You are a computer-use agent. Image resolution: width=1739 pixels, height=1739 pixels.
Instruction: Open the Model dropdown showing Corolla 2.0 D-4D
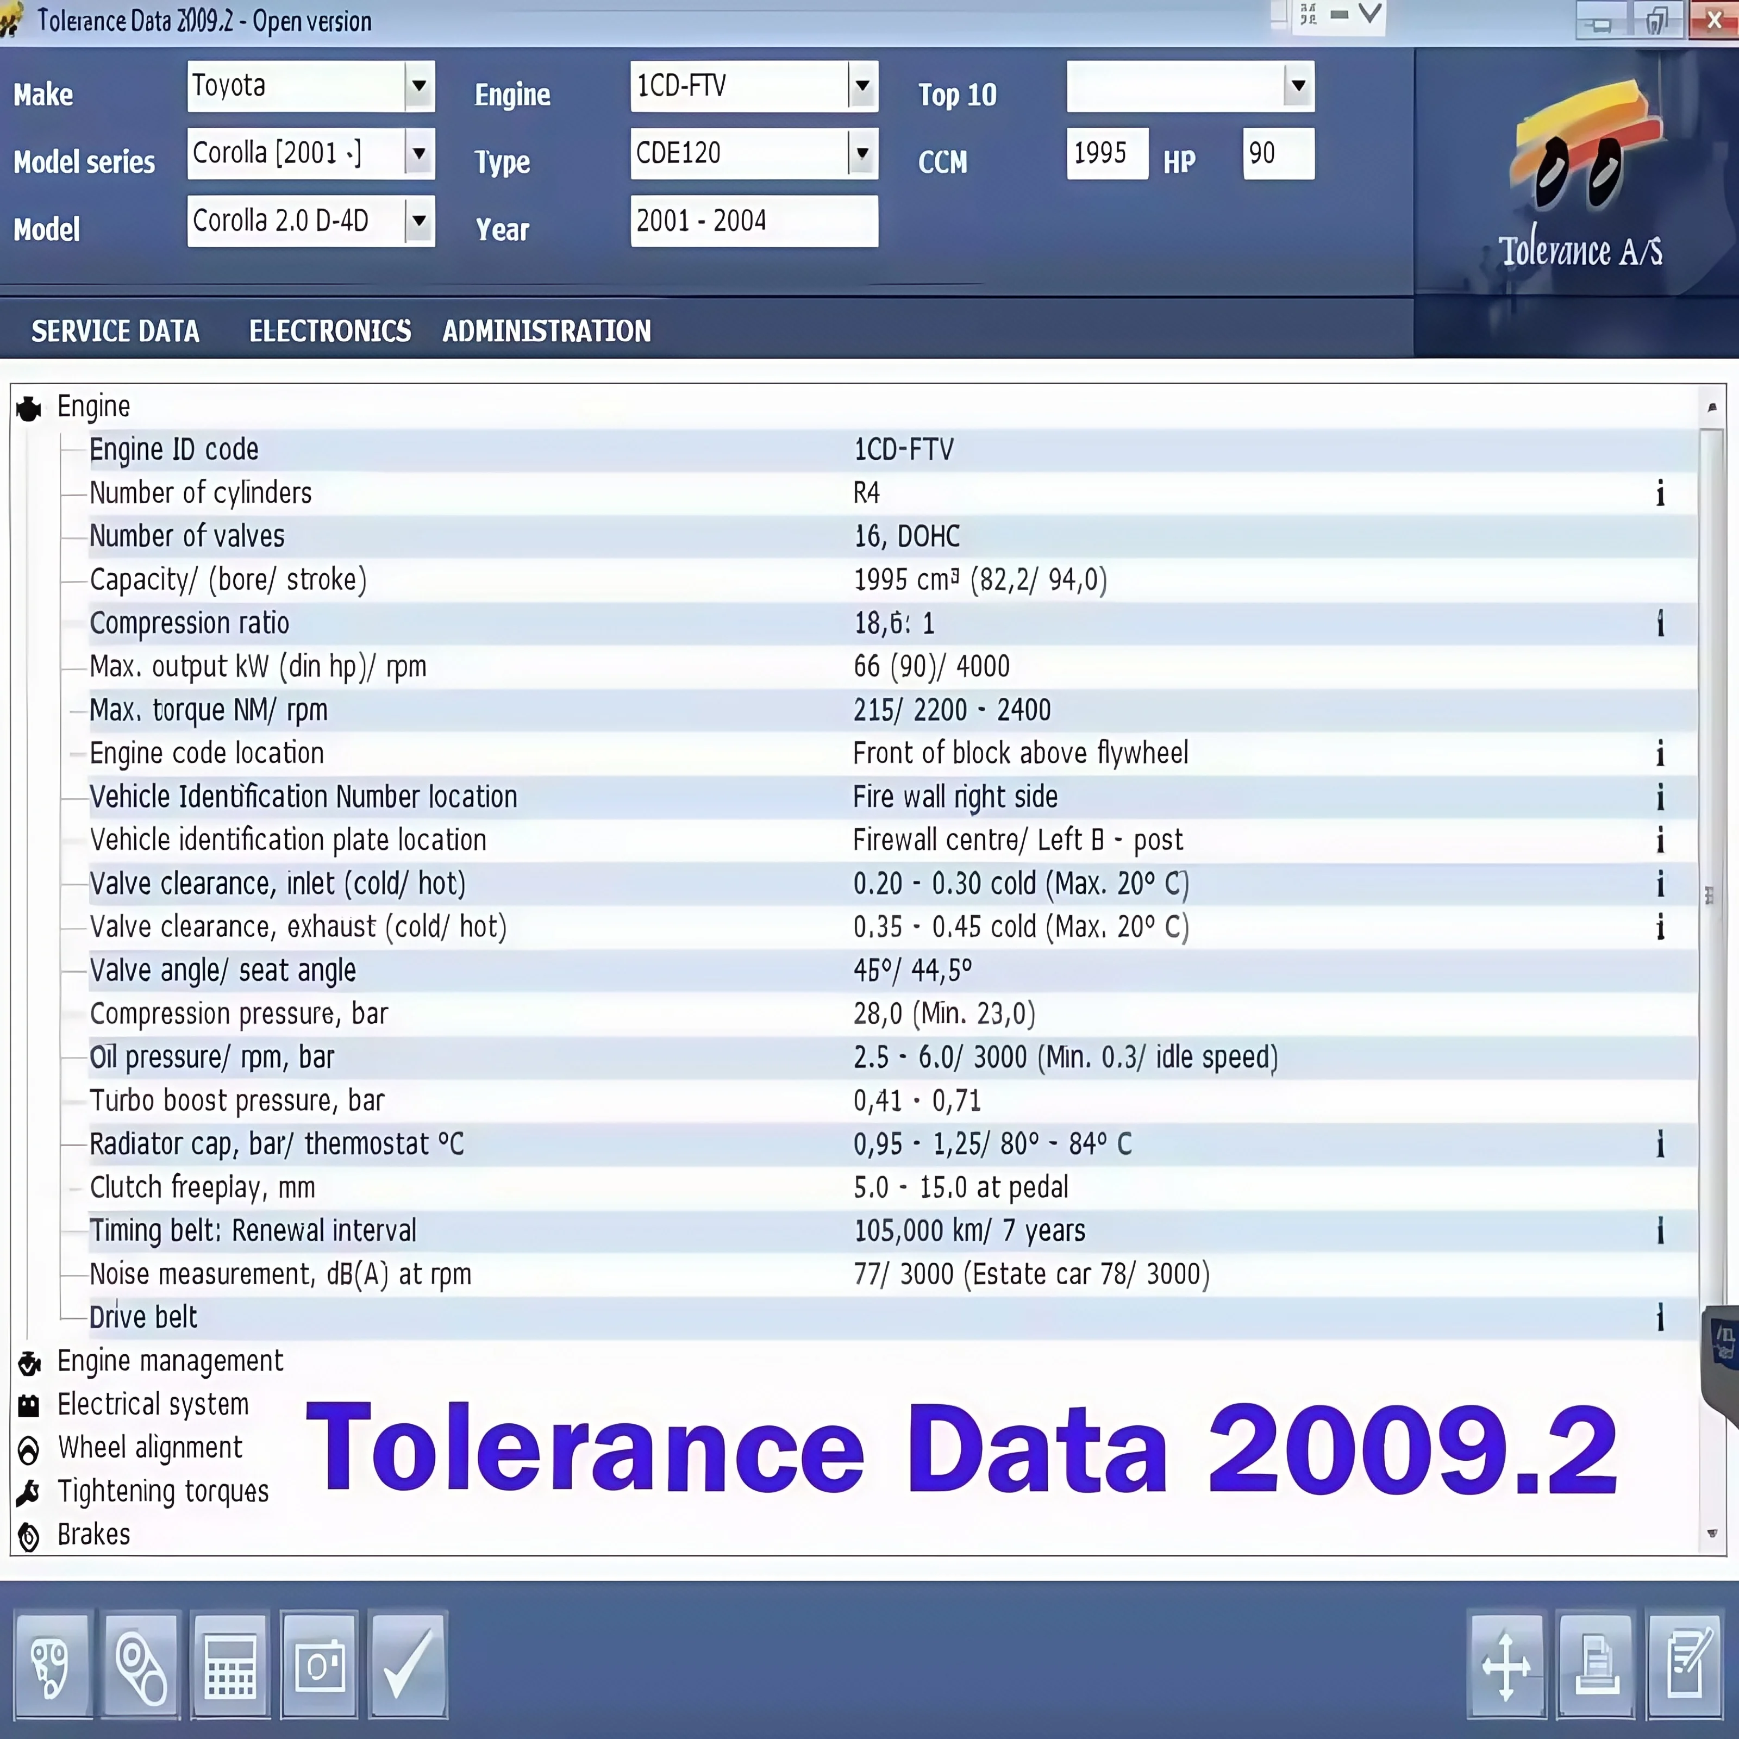(418, 221)
